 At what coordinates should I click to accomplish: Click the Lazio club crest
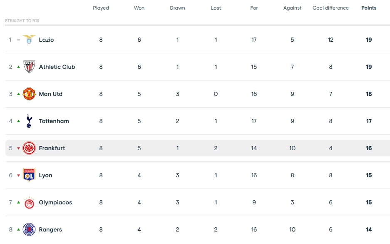[x=29, y=40]
